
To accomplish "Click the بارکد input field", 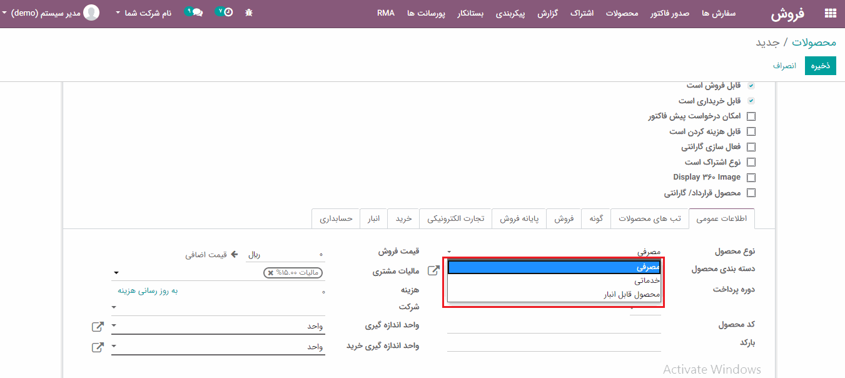I will point(554,343).
